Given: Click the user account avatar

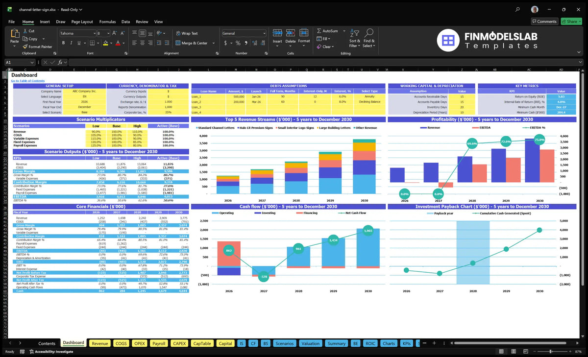Looking at the screenshot, I should (534, 9).
